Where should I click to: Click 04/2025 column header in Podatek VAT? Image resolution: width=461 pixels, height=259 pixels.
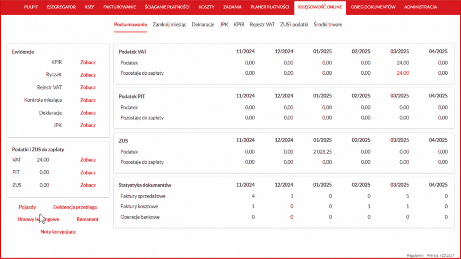pos(438,51)
